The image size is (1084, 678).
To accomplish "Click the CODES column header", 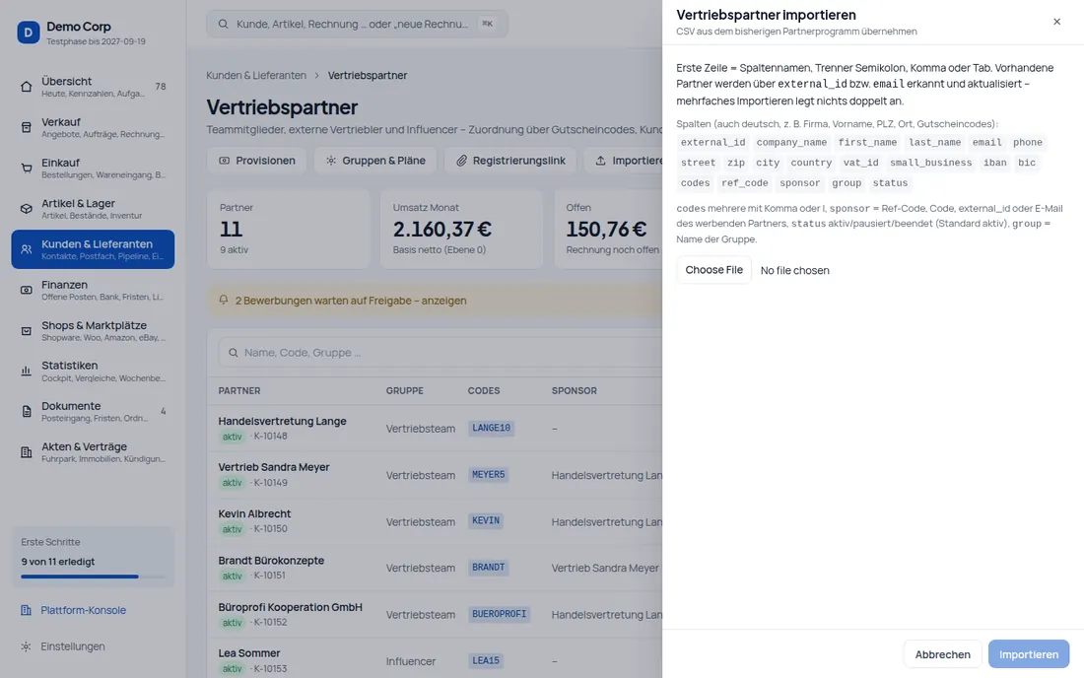I will pyautogui.click(x=484, y=390).
